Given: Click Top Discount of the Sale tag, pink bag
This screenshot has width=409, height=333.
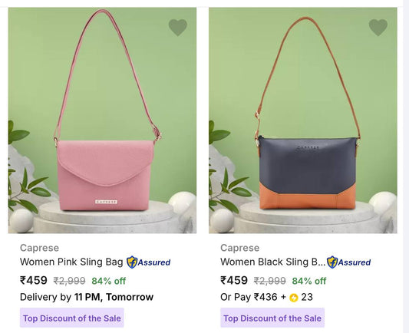Looking at the screenshot, I should [x=72, y=318].
